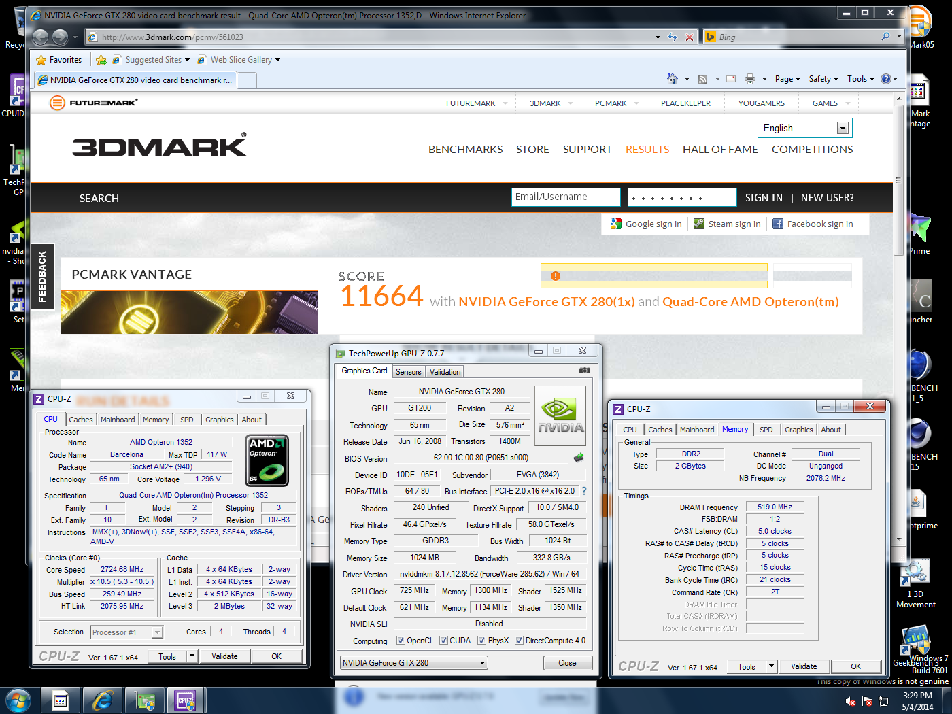Screen dimensions: 952x714
Task: Open the Page menu in IE command bar
Action: pyautogui.click(x=787, y=79)
